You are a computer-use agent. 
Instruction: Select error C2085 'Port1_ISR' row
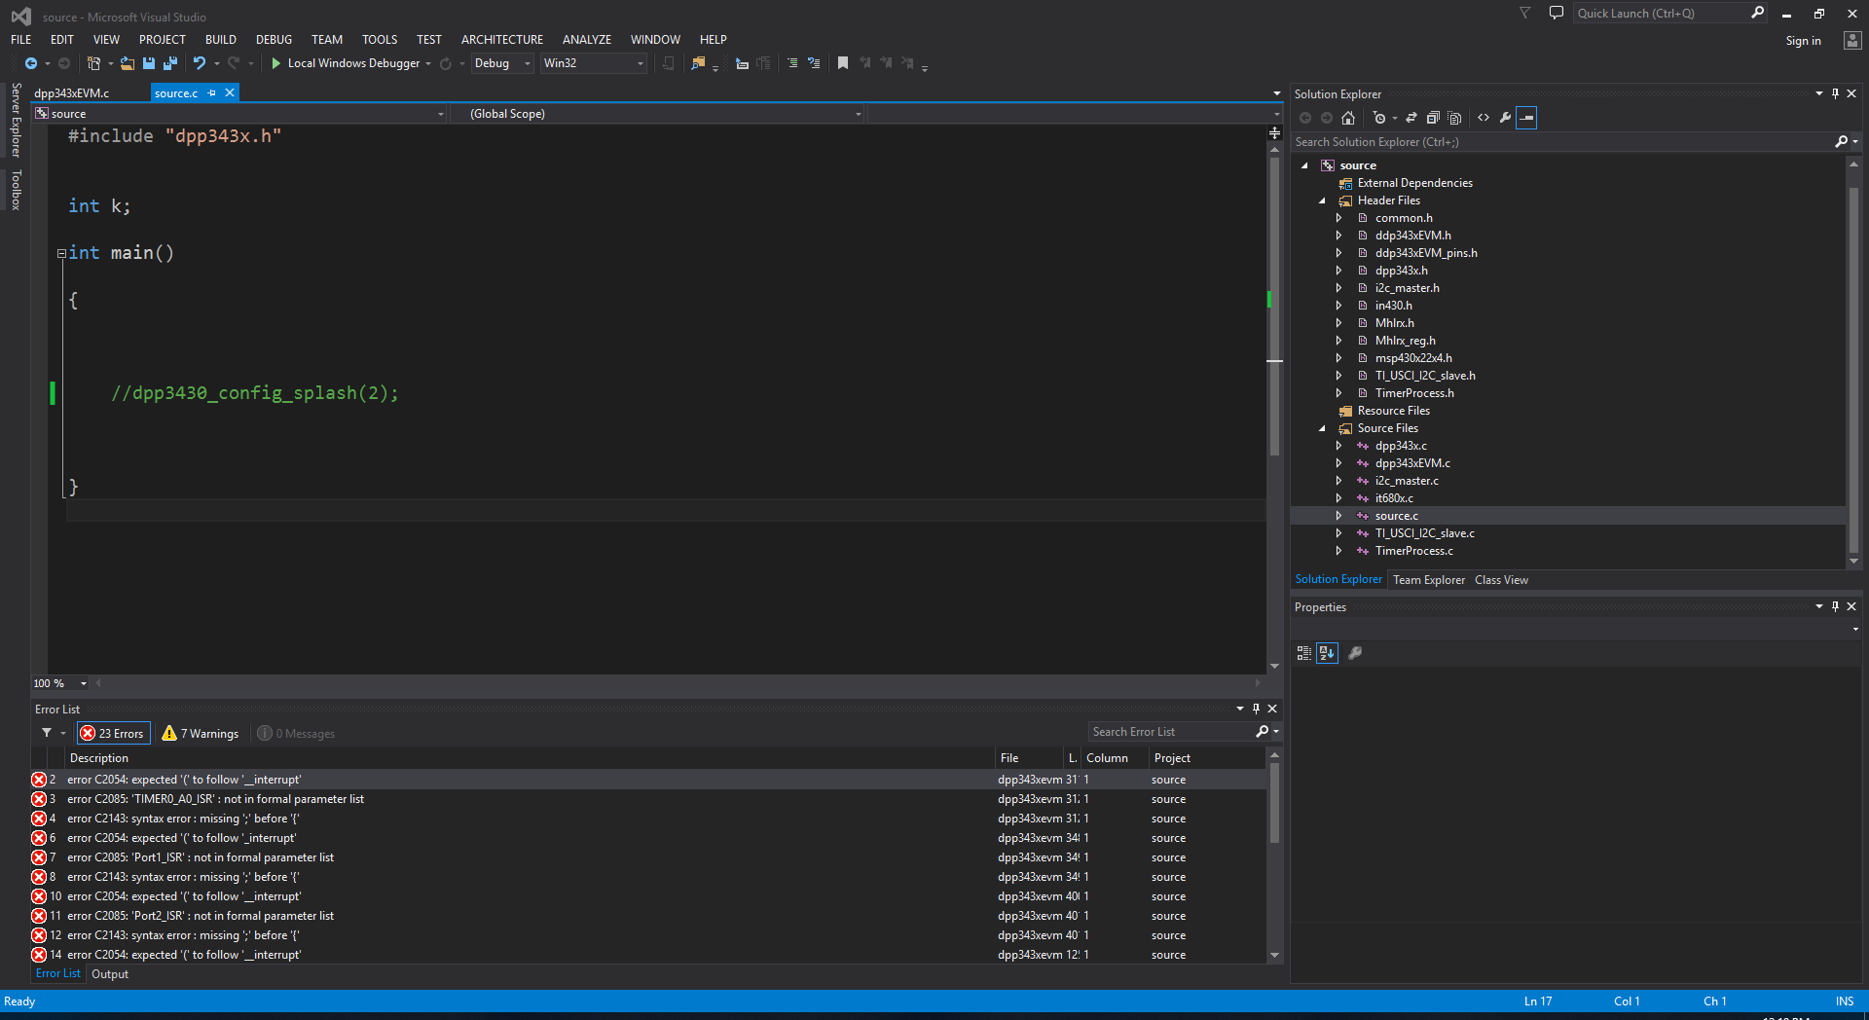point(647,857)
